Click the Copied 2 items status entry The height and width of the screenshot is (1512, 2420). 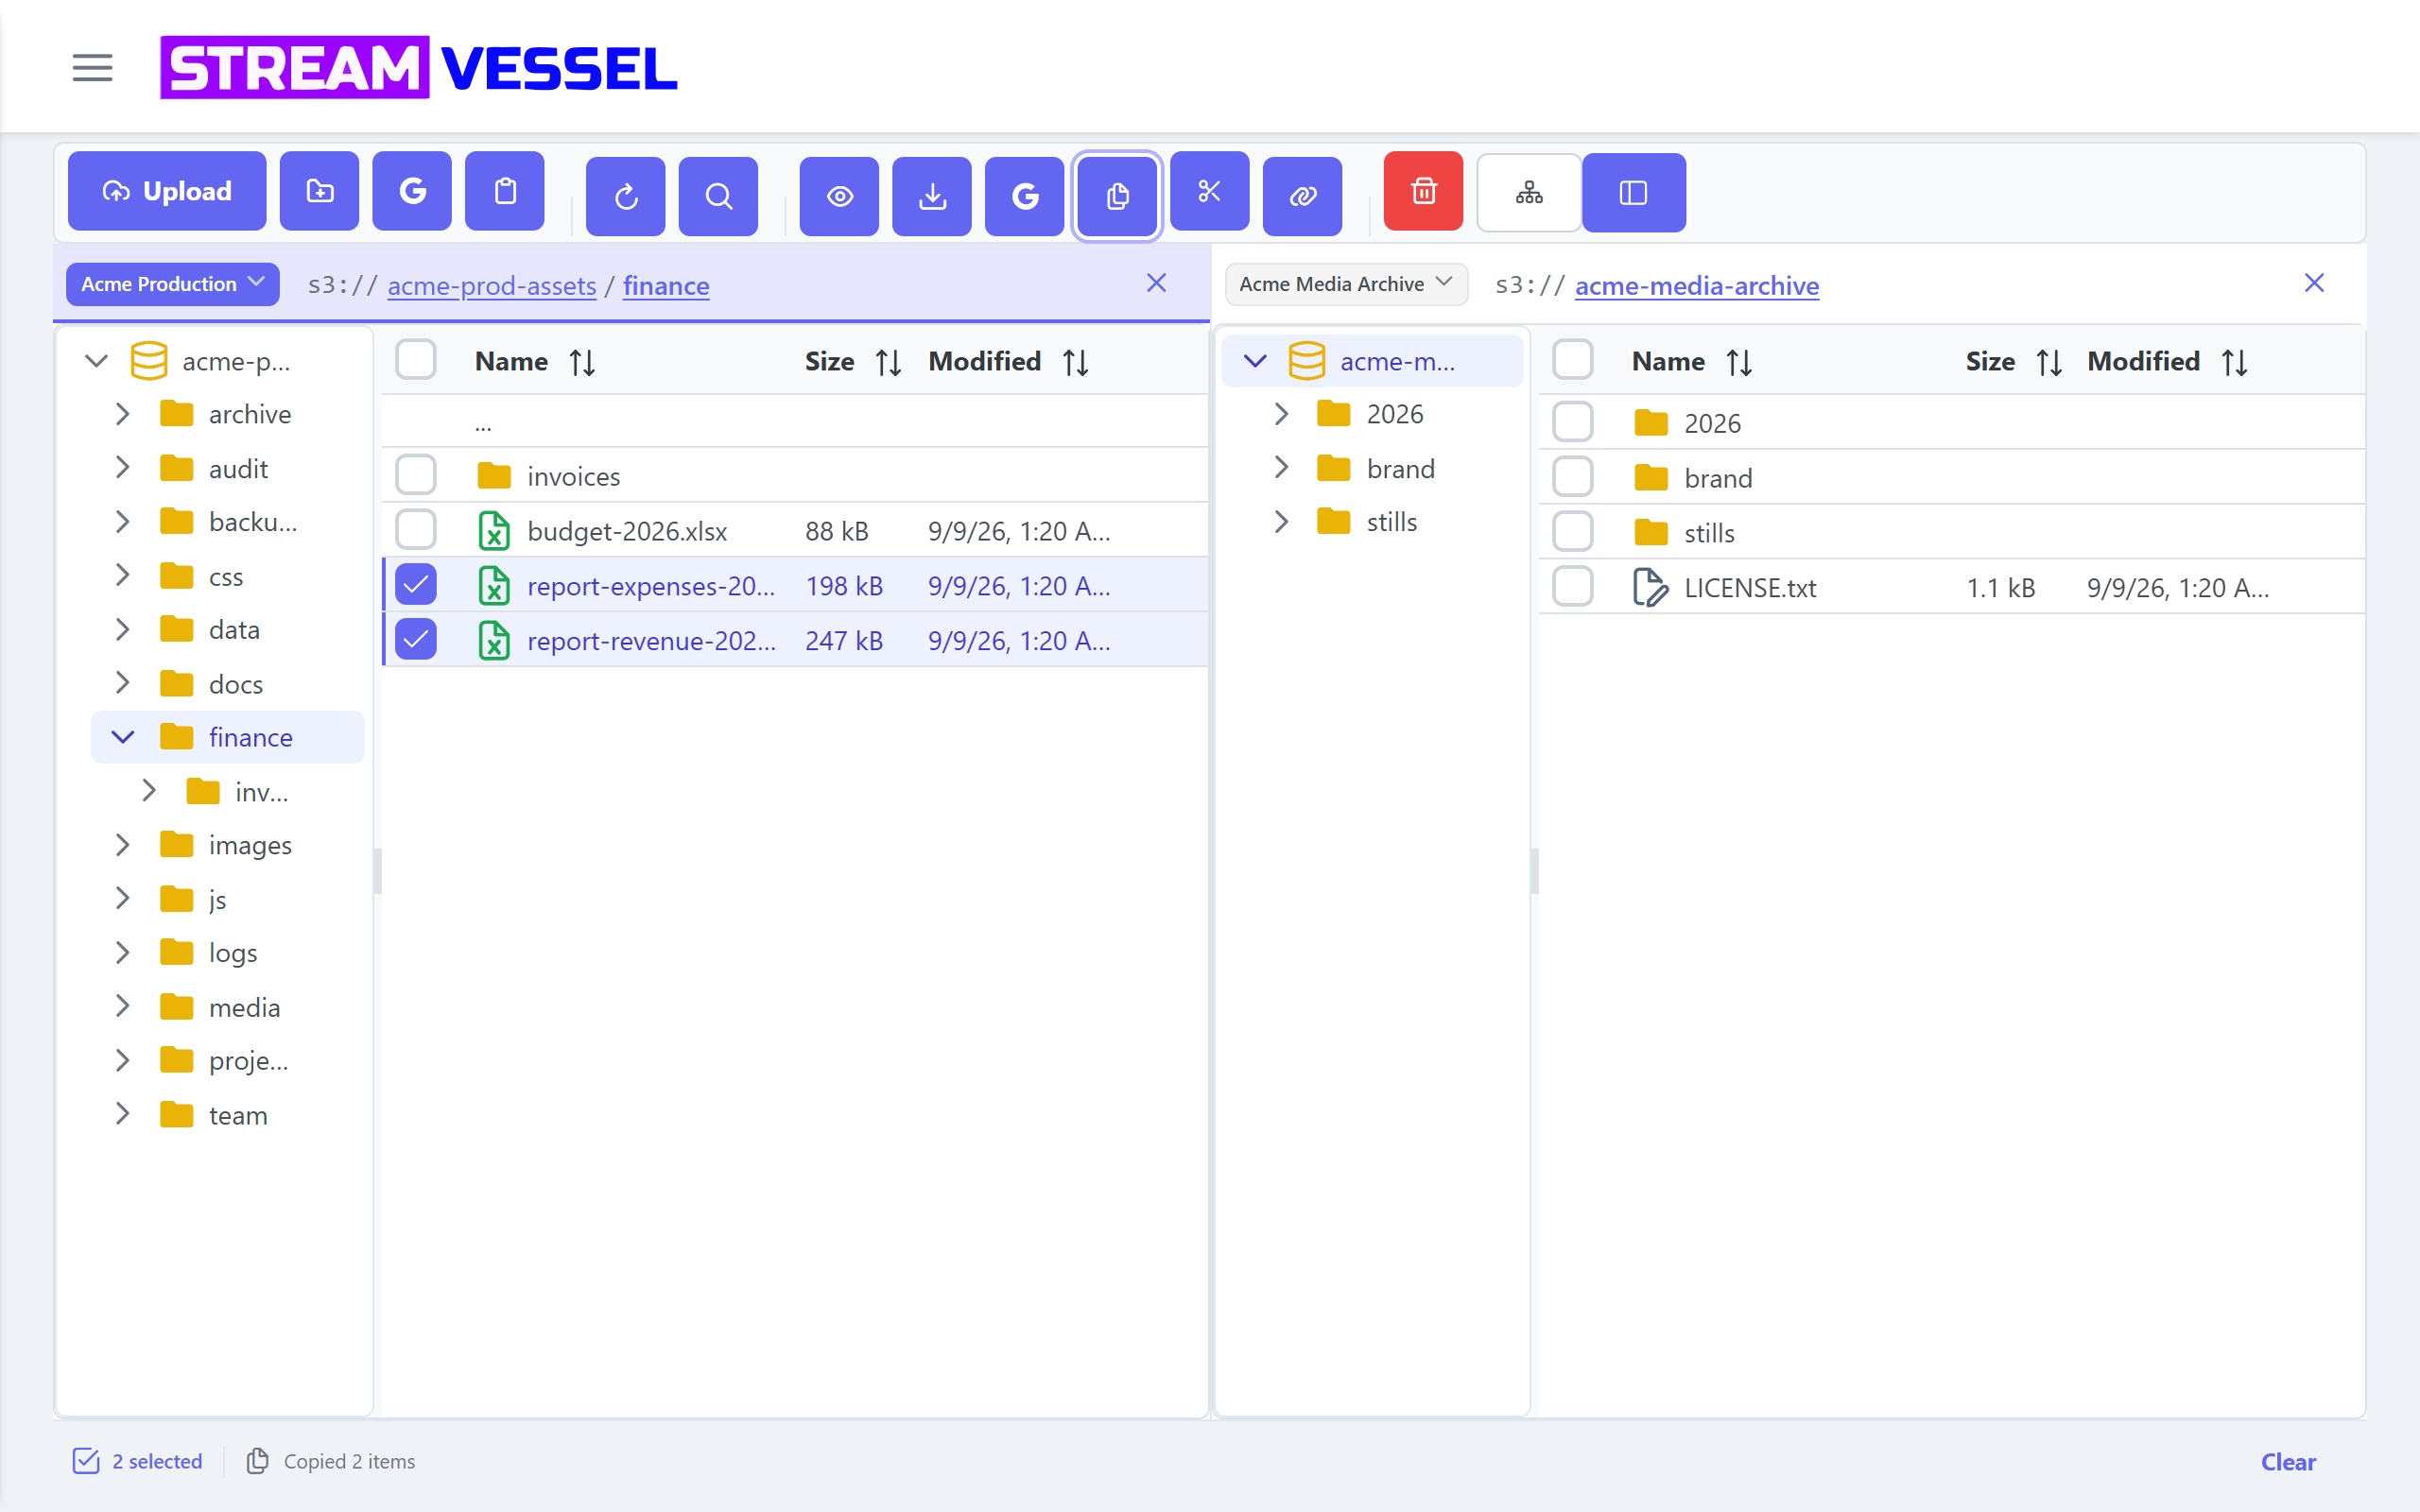tap(331, 1462)
